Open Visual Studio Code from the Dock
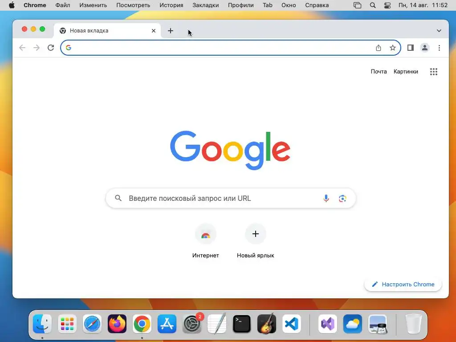This screenshot has width=456, height=342. (292, 324)
